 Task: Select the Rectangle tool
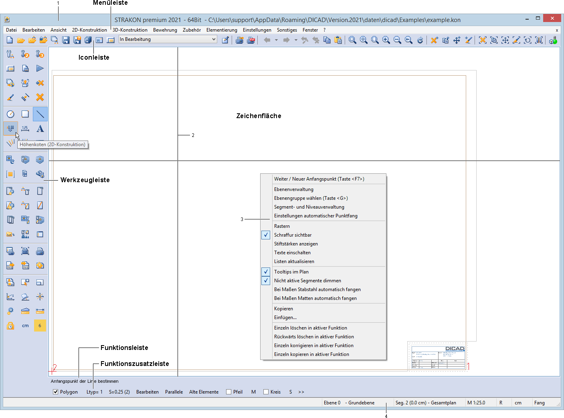(25, 114)
